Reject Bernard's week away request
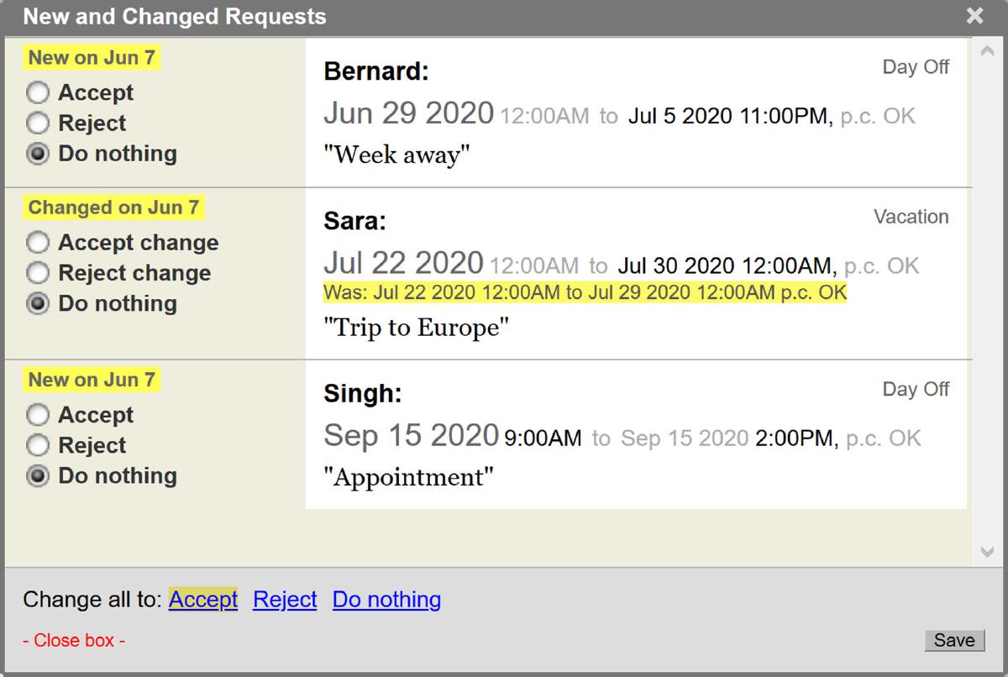The width and height of the screenshot is (1008, 677). (38, 123)
